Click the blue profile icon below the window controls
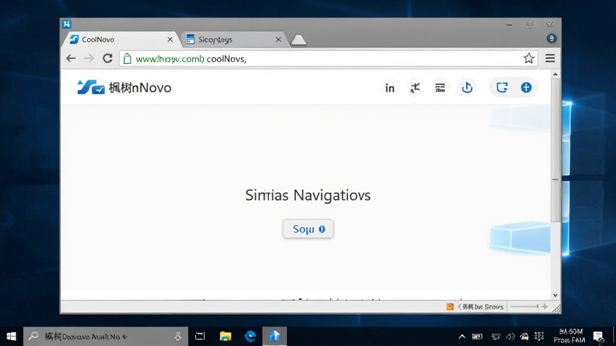Image resolution: width=616 pixels, height=346 pixels. point(552,38)
